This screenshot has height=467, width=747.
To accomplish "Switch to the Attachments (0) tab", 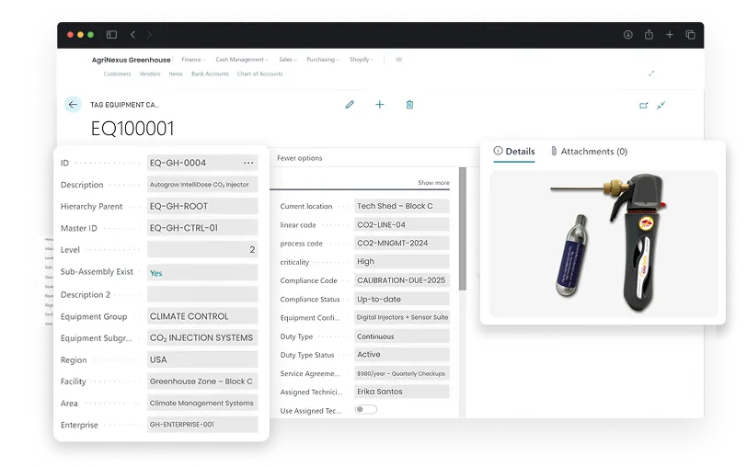I will (x=589, y=152).
